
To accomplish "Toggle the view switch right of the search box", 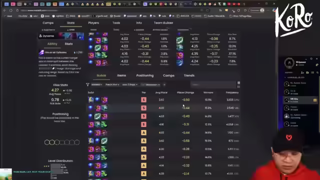I will pos(238,84).
